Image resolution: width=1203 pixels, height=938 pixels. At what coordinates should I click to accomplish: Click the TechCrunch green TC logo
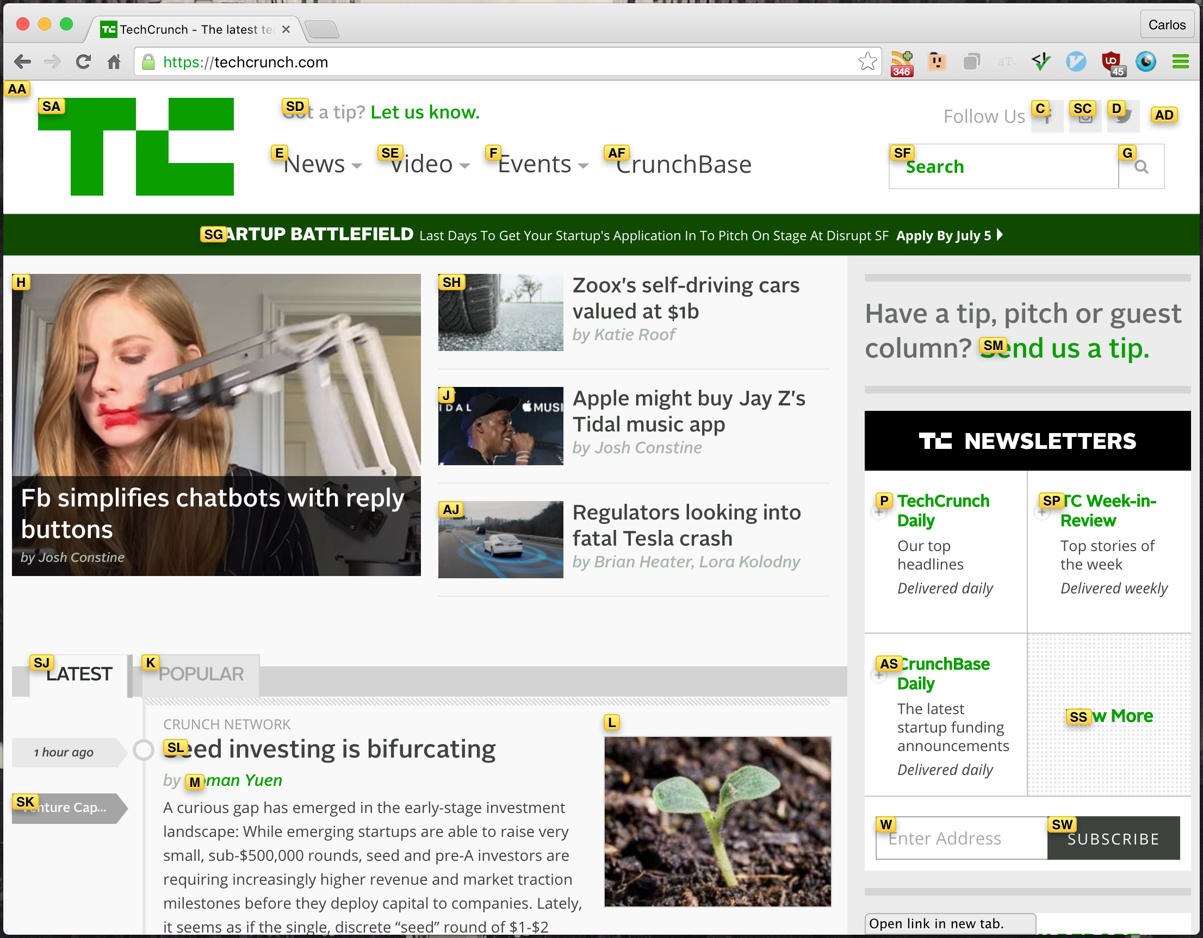(136, 147)
